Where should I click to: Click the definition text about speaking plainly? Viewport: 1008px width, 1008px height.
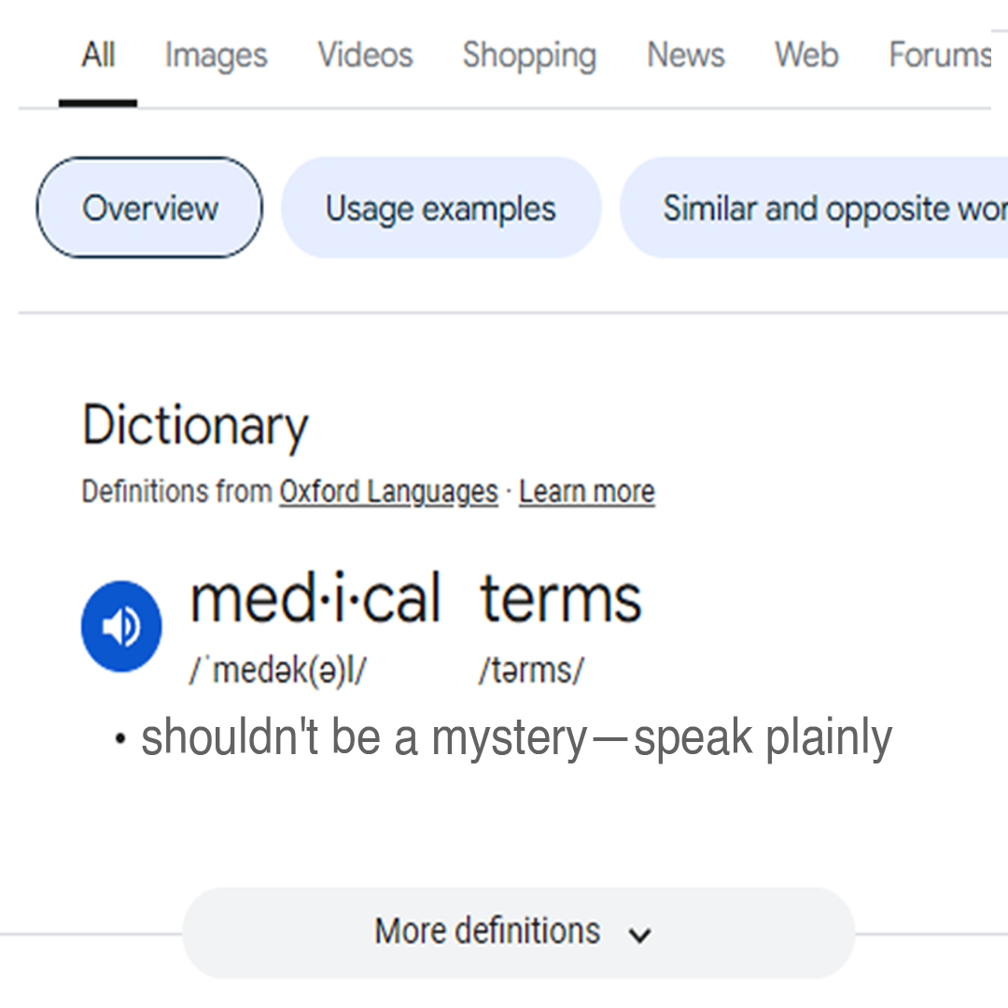[516, 738]
